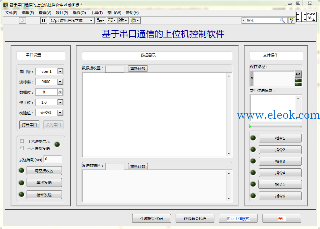Click 重新计数 next to 发送数据区
Image resolution: width=320 pixels, height=229 pixels.
pyautogui.click(x=138, y=166)
